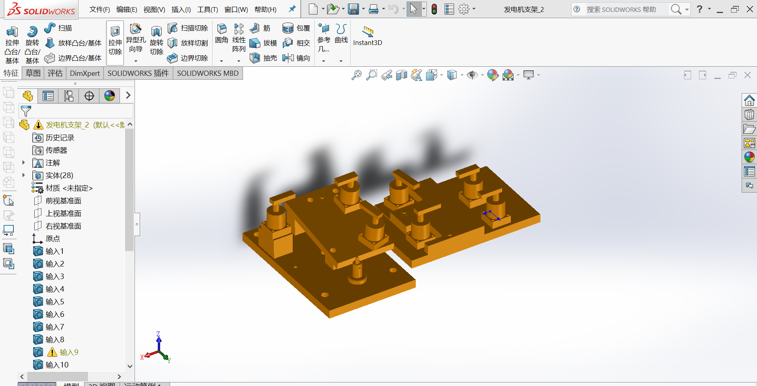757x386 pixels.
Task: Open the Save icon dropdown arrow
Action: point(363,9)
